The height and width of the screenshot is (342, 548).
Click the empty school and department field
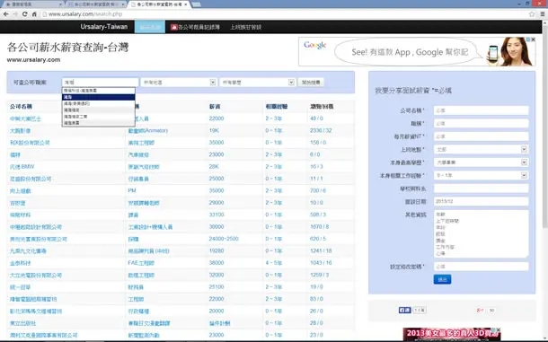(481, 189)
